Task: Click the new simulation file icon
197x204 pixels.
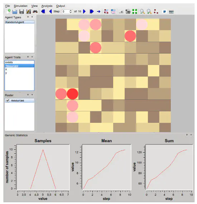Action: pos(8,11)
